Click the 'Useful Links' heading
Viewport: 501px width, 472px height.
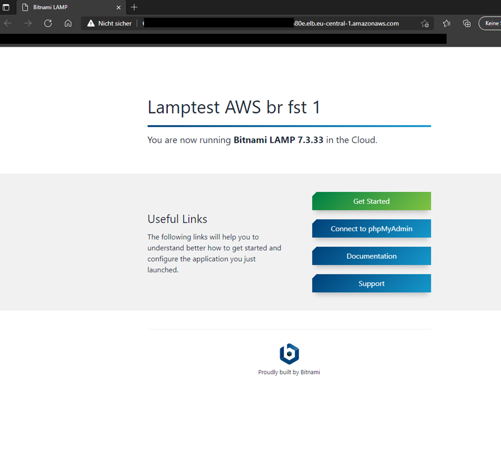177,219
